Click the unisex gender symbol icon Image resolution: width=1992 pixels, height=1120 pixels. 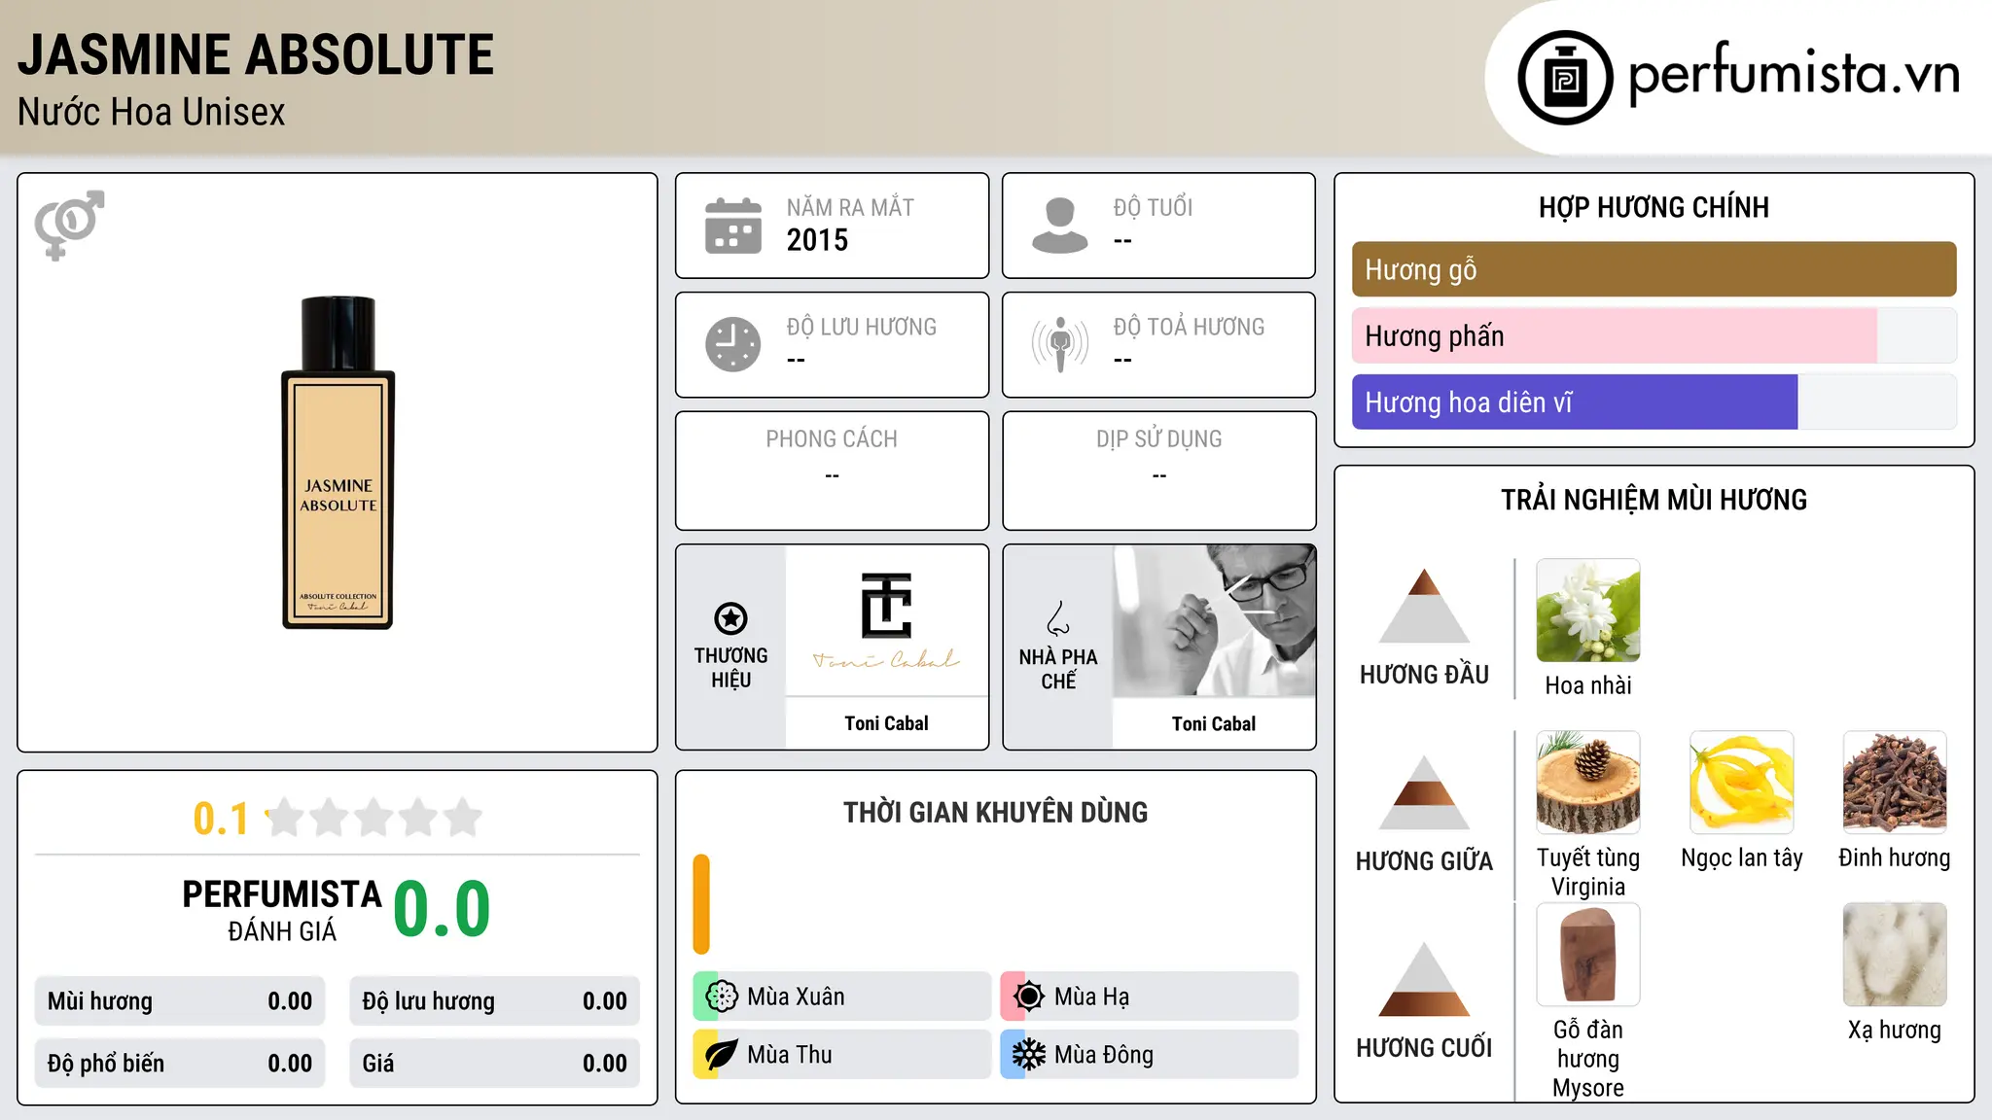(69, 225)
